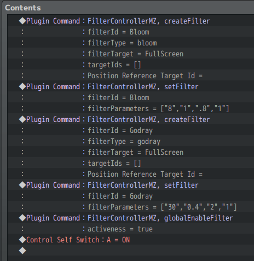
Task: Click the Contents panel header label
Action: pyautogui.click(x=23, y=8)
